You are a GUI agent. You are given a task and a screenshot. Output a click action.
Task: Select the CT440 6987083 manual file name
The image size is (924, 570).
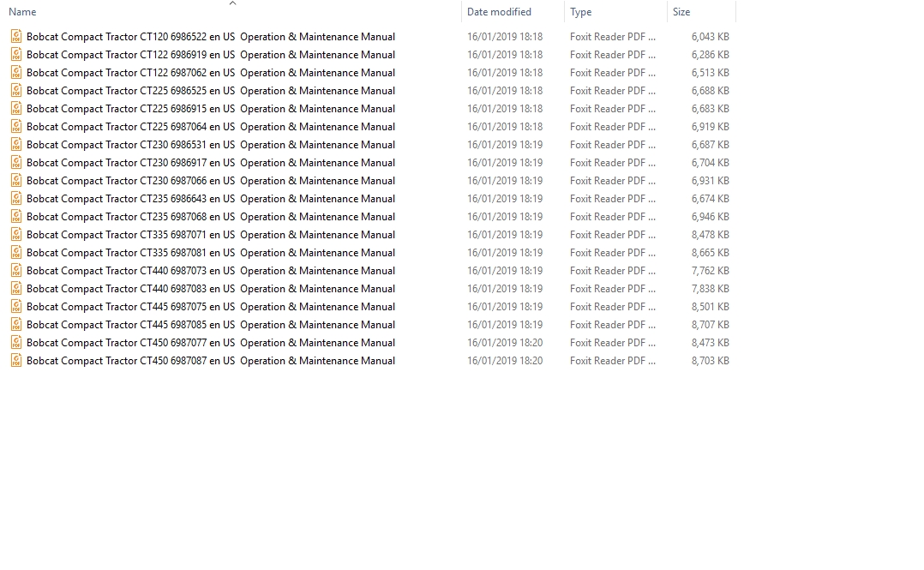pyautogui.click(x=211, y=288)
